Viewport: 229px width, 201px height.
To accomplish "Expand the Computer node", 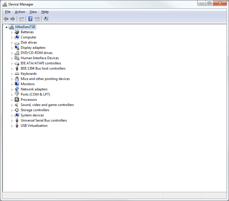I will [12, 38].
